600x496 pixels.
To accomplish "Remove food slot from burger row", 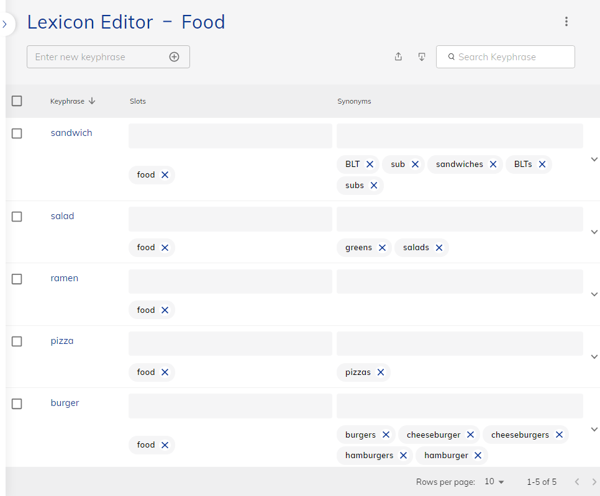I will pyautogui.click(x=165, y=444).
